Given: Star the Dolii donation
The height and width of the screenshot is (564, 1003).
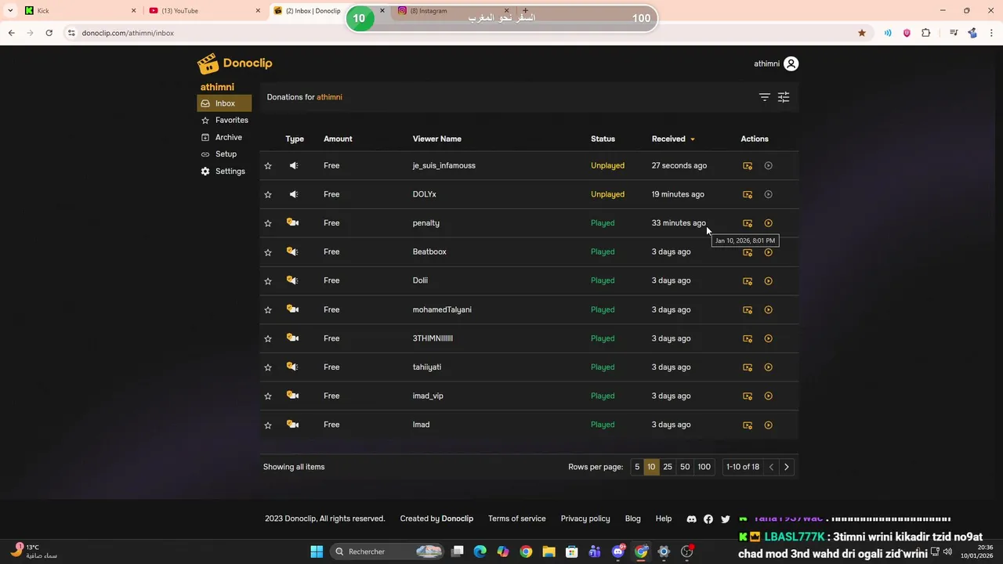Looking at the screenshot, I should (268, 280).
